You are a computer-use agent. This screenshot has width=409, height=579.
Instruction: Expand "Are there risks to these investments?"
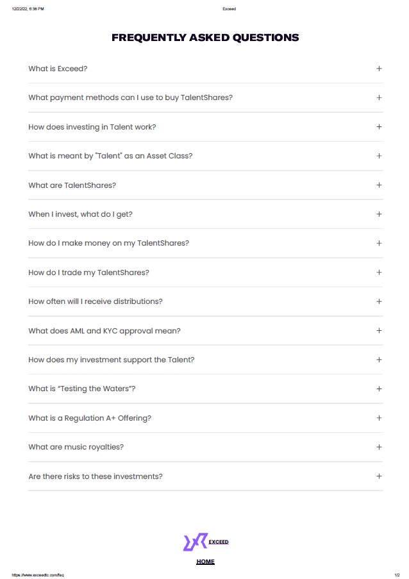95,476
